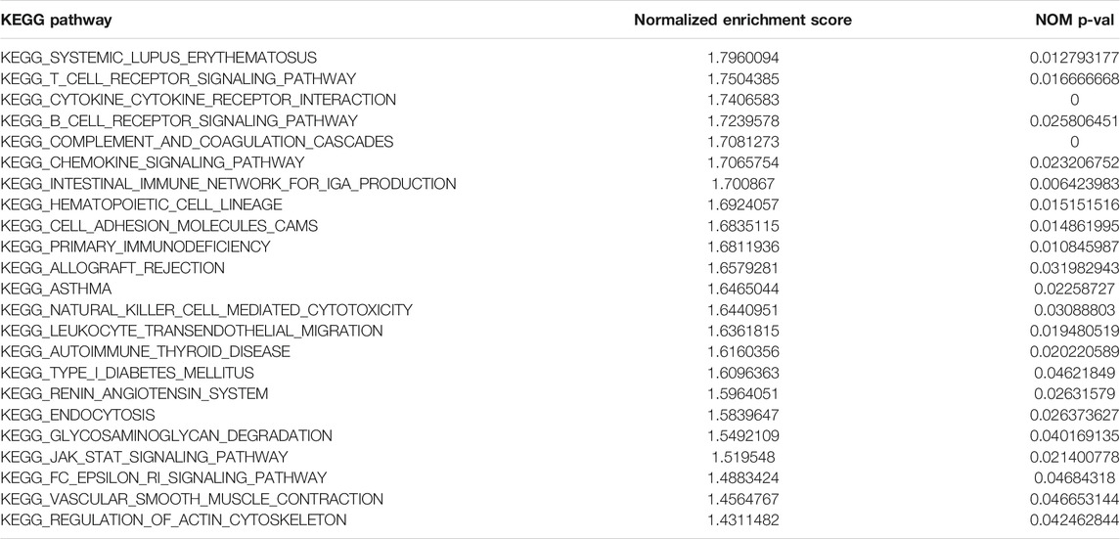Click the KEGG_T_CELL_RECEPTOR_SIGNALING_PATHWAY entry

coord(179,78)
